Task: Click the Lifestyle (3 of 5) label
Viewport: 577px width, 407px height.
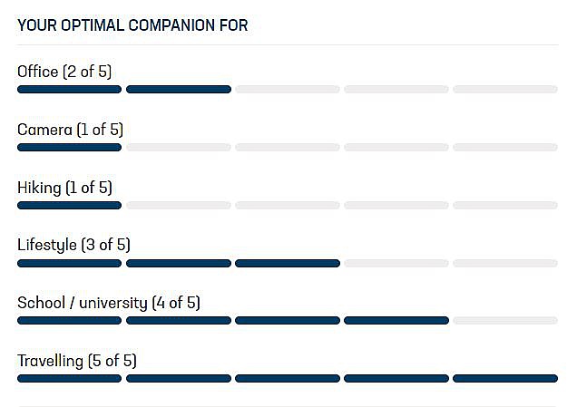Action: coord(74,245)
